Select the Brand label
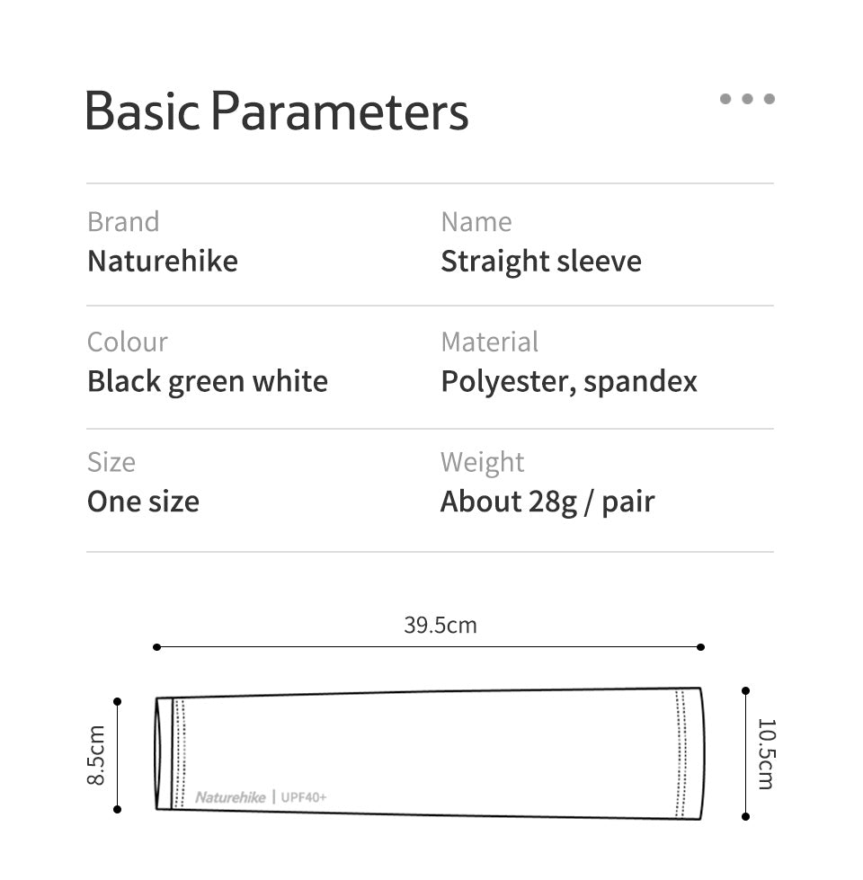 click(123, 222)
